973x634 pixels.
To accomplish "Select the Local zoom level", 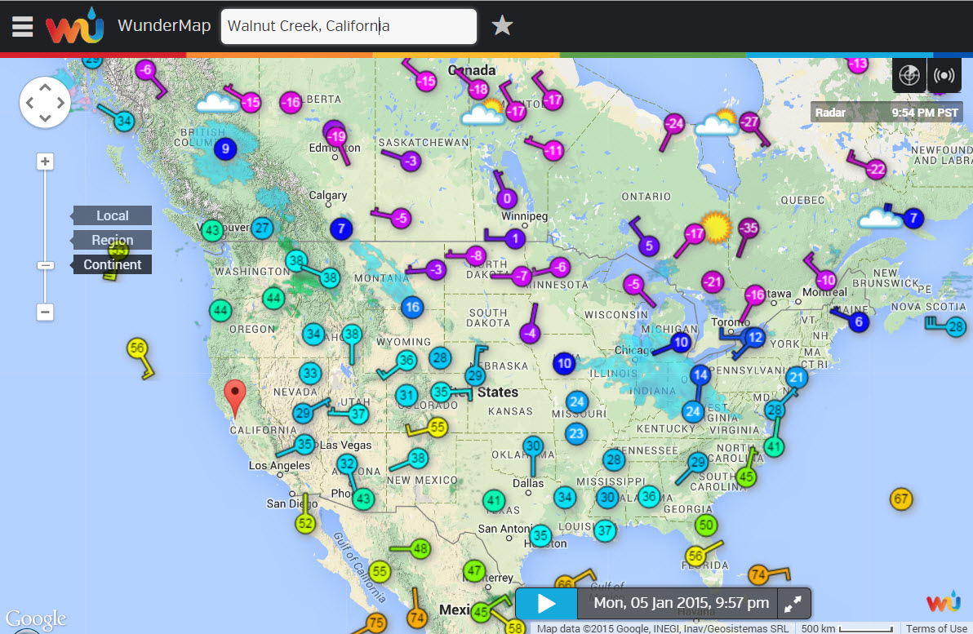I will click(113, 215).
